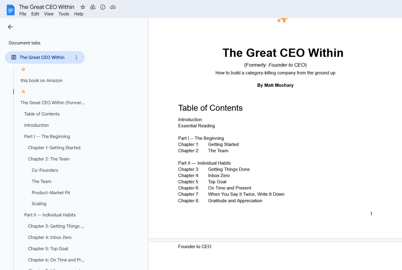
Task: Select the first sparkle outline entry
Action: point(23,69)
